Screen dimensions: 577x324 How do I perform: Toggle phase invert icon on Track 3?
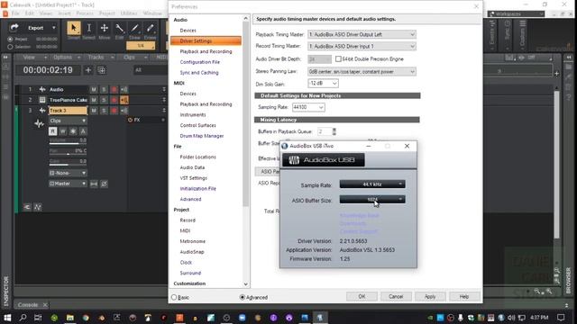105,184
